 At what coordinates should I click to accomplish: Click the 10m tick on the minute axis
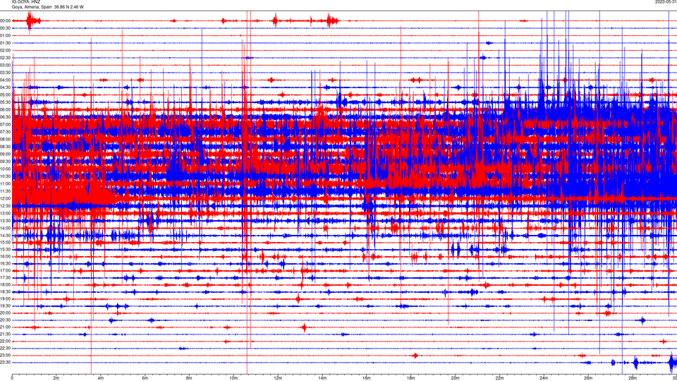click(x=233, y=378)
